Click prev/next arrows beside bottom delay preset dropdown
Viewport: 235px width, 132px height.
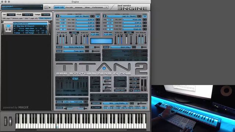(86, 102)
